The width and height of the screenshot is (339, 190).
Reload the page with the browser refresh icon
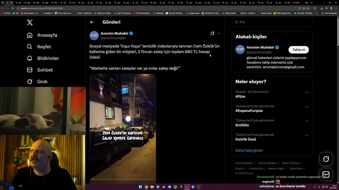pos(12,8)
